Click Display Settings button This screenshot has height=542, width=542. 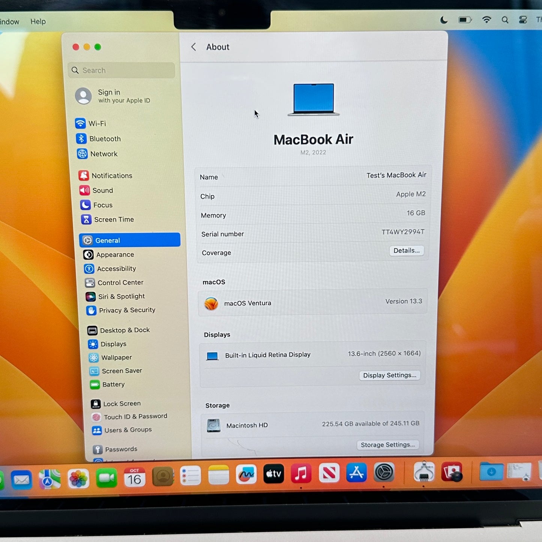pos(389,375)
